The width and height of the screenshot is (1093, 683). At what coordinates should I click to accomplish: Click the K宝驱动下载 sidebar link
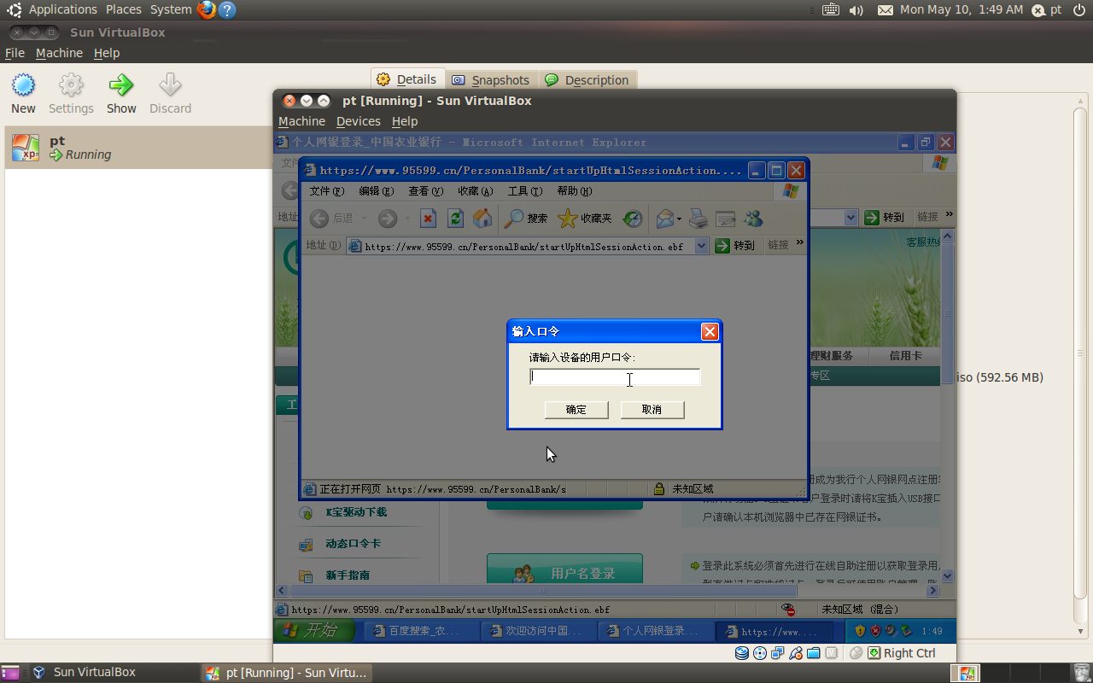(356, 512)
